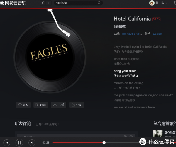This screenshot has height=147, width=176.
Task: Click the NetEase Cloud Music logo
Action: 13,3
